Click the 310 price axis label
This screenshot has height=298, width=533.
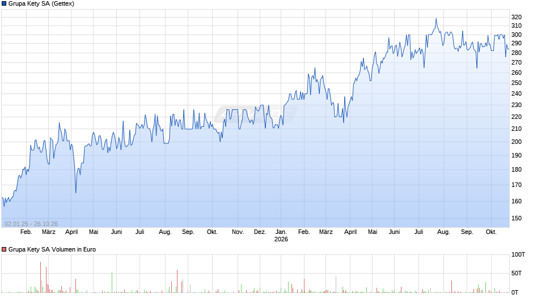[x=517, y=26]
